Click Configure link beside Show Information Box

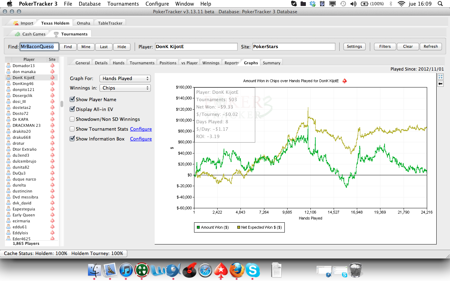pyautogui.click(x=141, y=139)
